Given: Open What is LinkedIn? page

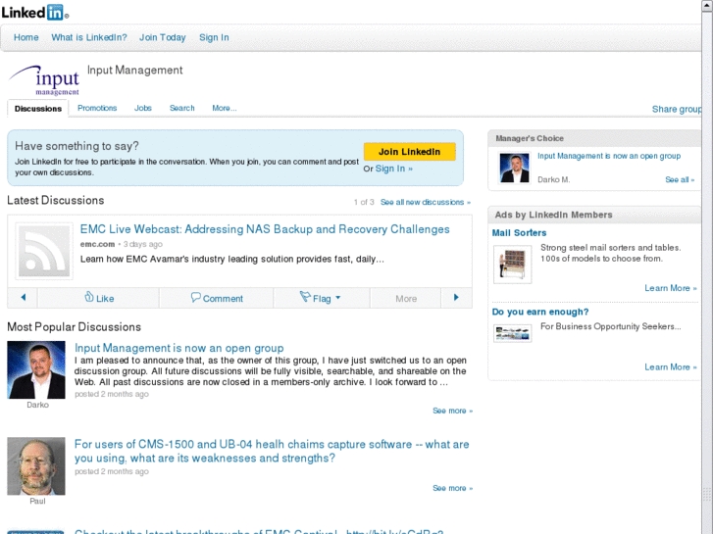Looking at the screenshot, I should 89,37.
